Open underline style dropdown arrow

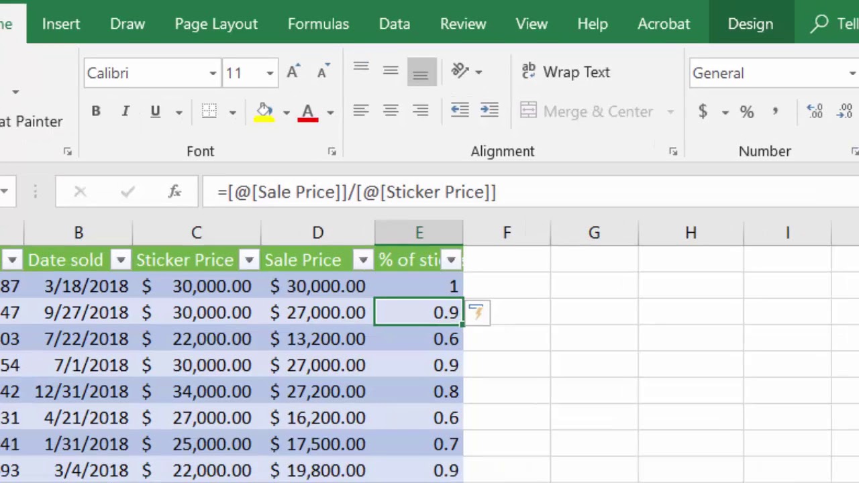click(x=179, y=112)
